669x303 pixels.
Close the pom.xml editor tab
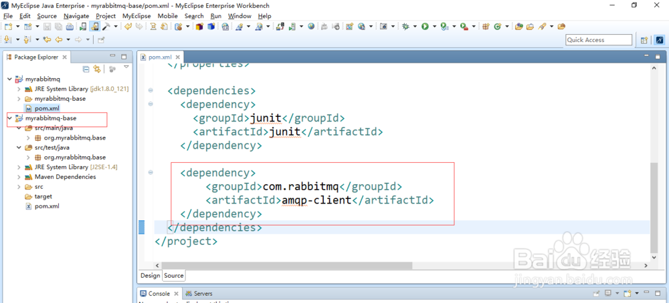(177, 57)
